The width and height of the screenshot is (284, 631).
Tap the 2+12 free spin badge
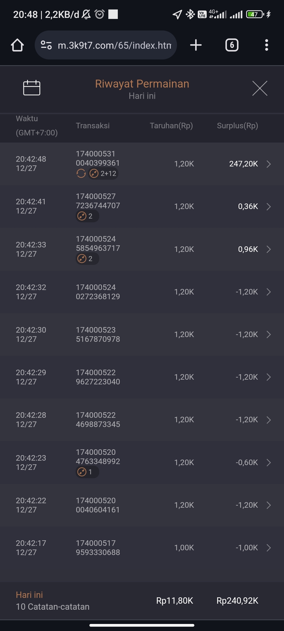[103, 174]
